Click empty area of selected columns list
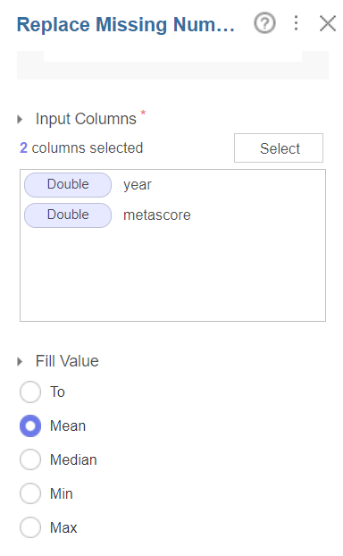Screen dimensions: 343x556 172,274
